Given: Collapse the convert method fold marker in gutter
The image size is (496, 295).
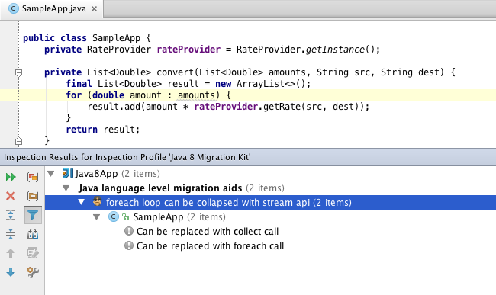Looking at the screenshot, I should [x=18, y=73].
